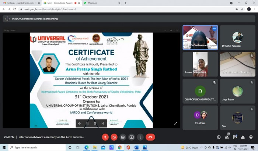Click the Present now icon

click(x=132, y=137)
